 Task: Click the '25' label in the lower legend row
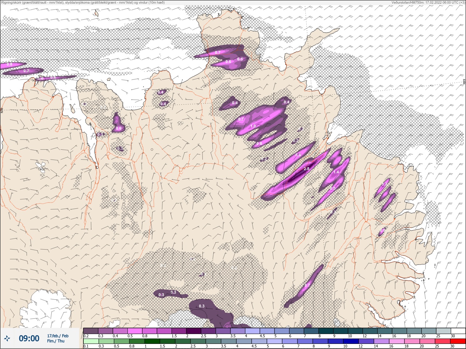click(437, 346)
